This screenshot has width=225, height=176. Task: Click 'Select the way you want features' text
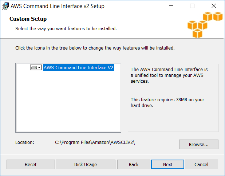click(50, 28)
